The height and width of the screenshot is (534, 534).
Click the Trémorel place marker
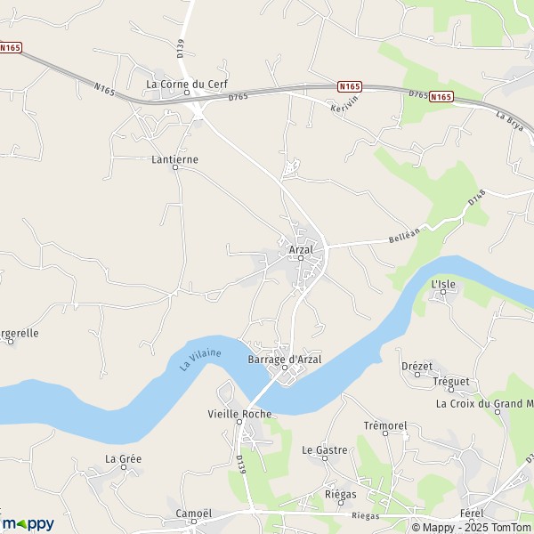pyautogui.click(x=385, y=433)
